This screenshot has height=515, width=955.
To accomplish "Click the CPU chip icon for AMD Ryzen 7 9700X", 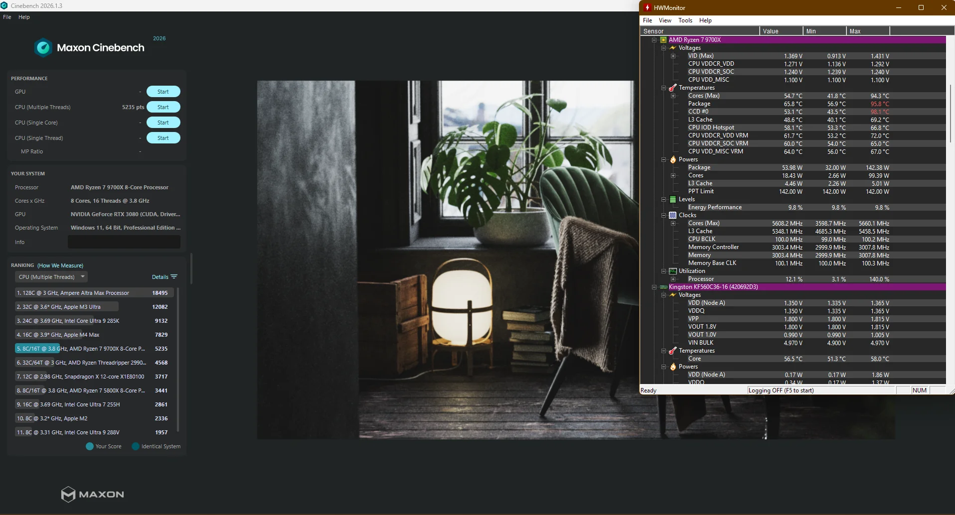I will coord(663,40).
